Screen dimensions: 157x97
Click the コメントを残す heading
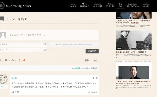pyautogui.click(x=16, y=19)
